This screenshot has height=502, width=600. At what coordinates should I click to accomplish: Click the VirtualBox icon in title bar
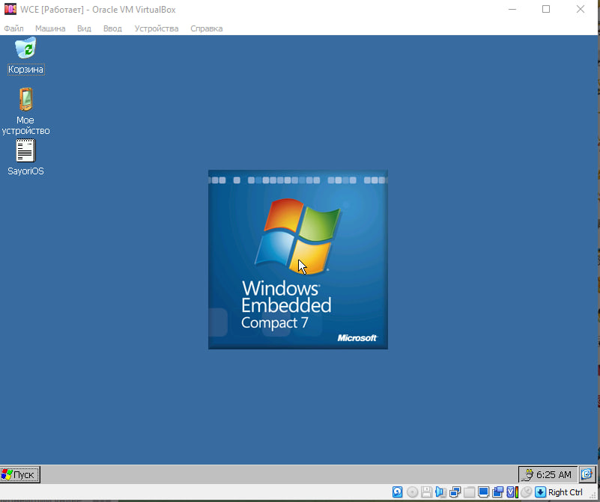(x=10, y=9)
